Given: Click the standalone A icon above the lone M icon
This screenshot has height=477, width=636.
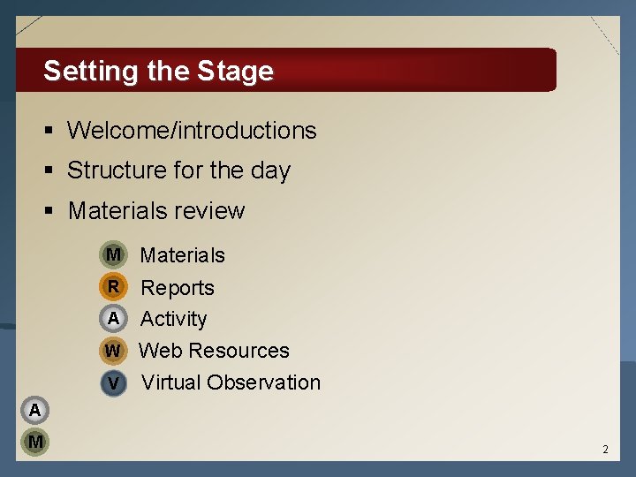Looking at the screenshot, I should tap(34, 410).
